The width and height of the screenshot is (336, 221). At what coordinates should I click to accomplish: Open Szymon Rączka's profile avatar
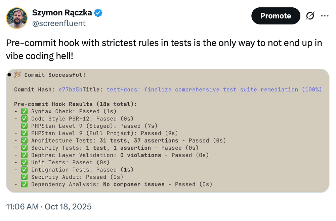17,18
